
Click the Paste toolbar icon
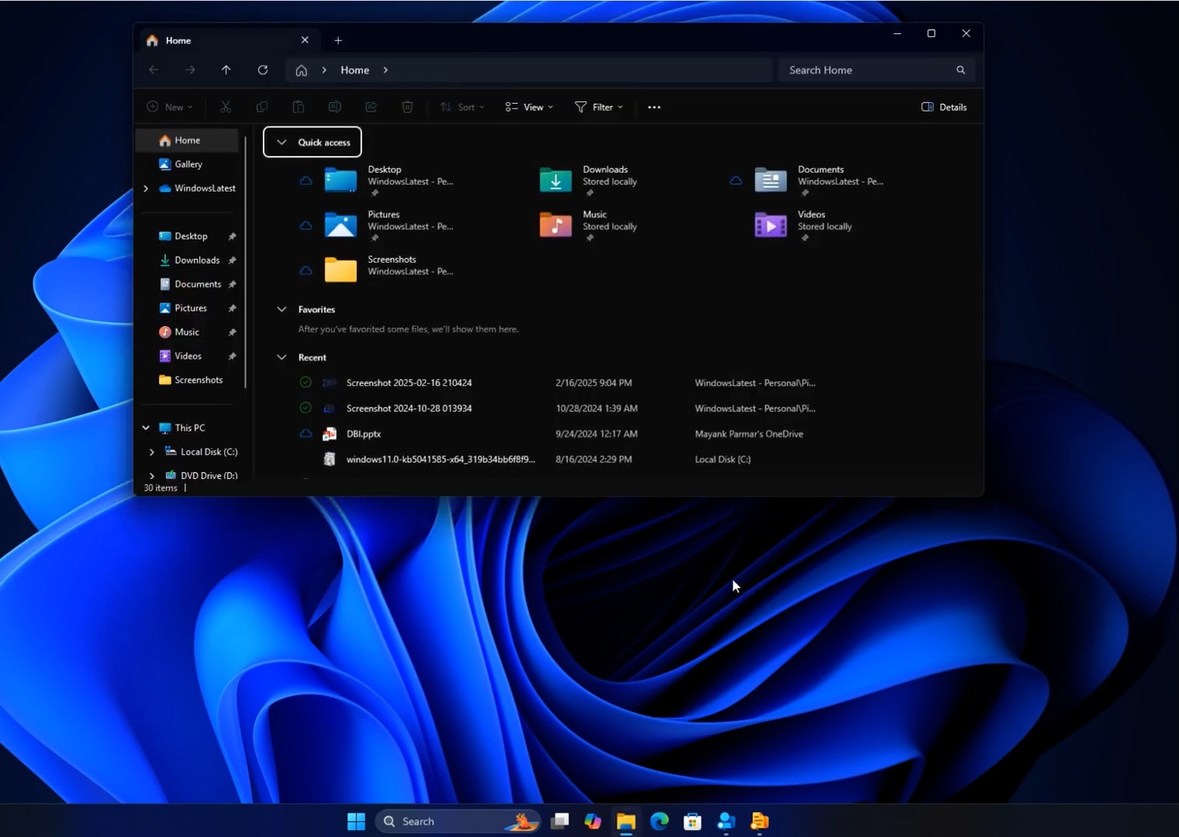click(298, 107)
